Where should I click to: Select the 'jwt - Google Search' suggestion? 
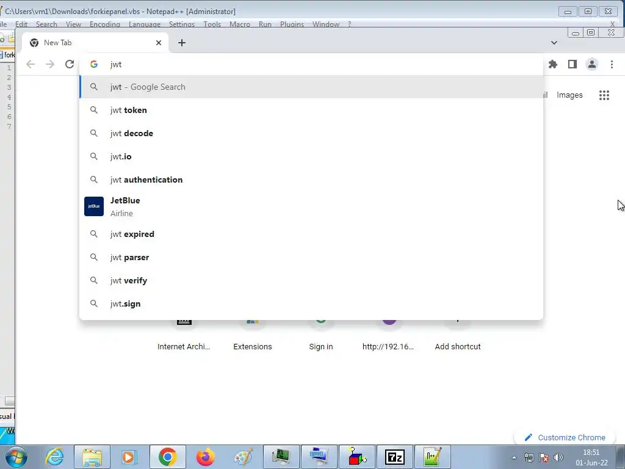(311, 87)
